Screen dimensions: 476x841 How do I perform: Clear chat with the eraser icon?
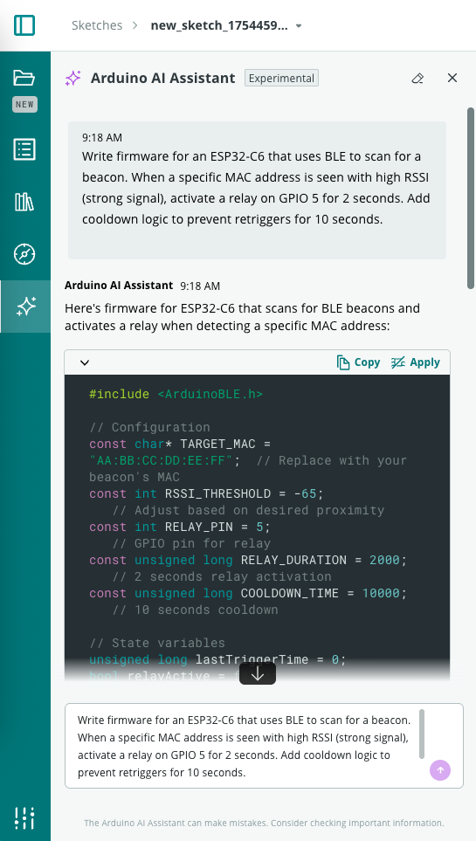[x=417, y=79]
